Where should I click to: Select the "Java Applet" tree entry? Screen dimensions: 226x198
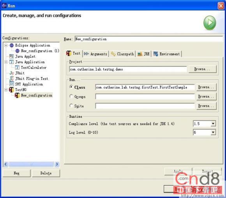pyautogui.click(x=25, y=57)
